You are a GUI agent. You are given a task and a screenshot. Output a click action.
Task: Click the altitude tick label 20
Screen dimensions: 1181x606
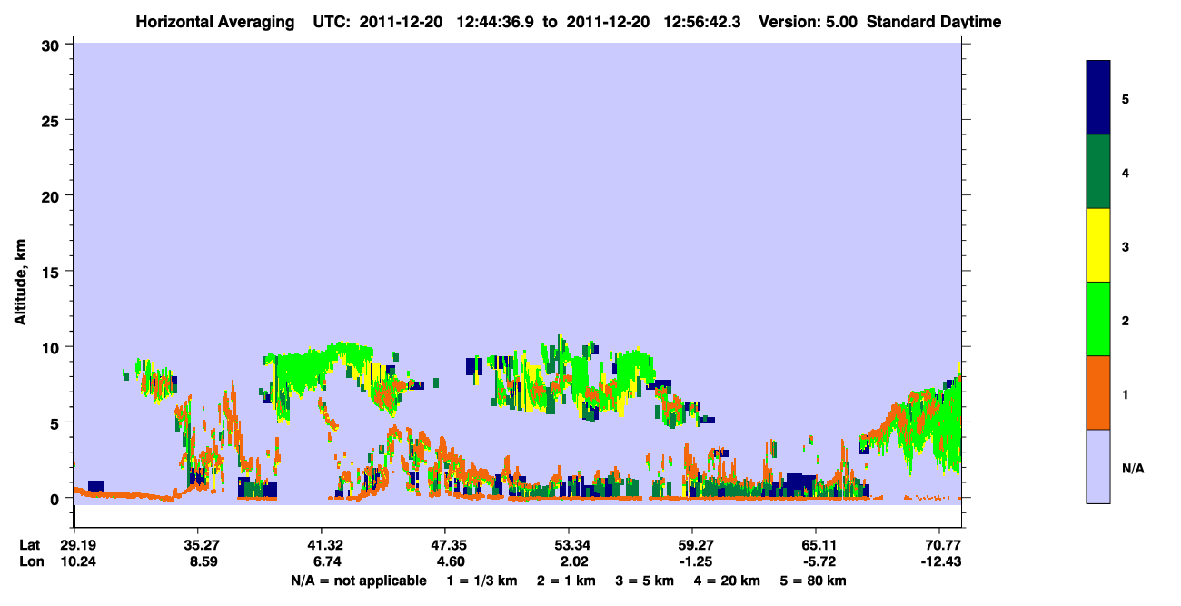pyautogui.click(x=53, y=195)
